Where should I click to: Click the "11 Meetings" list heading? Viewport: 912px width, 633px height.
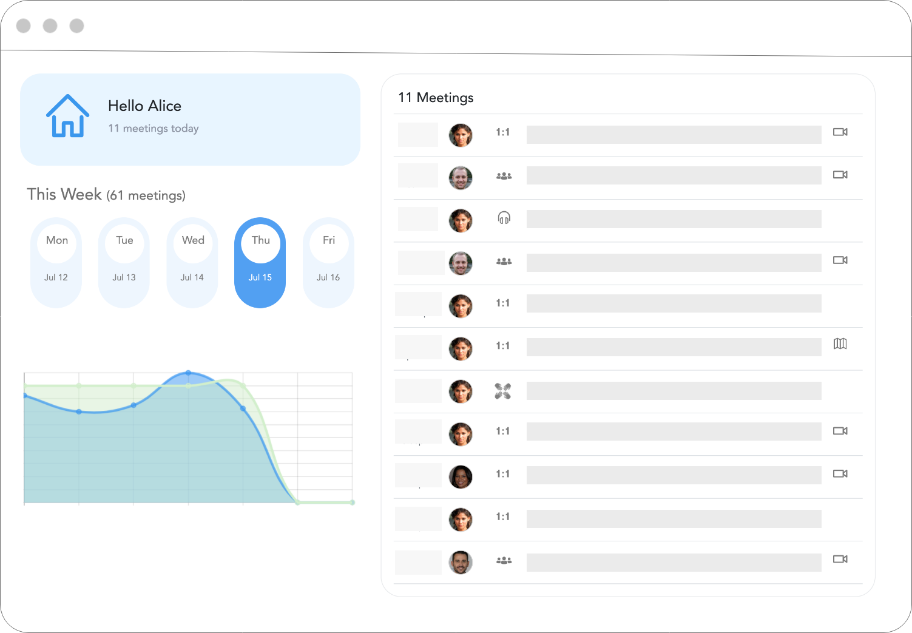(436, 98)
